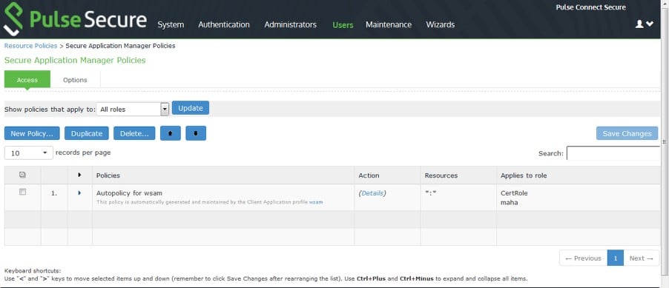Click the row number 1. cell

tap(54, 193)
